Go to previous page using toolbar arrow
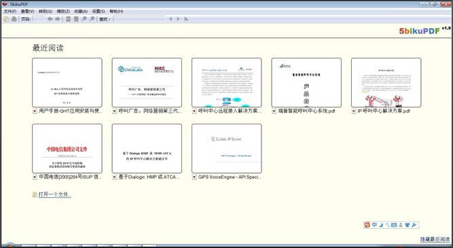 tap(50, 19)
